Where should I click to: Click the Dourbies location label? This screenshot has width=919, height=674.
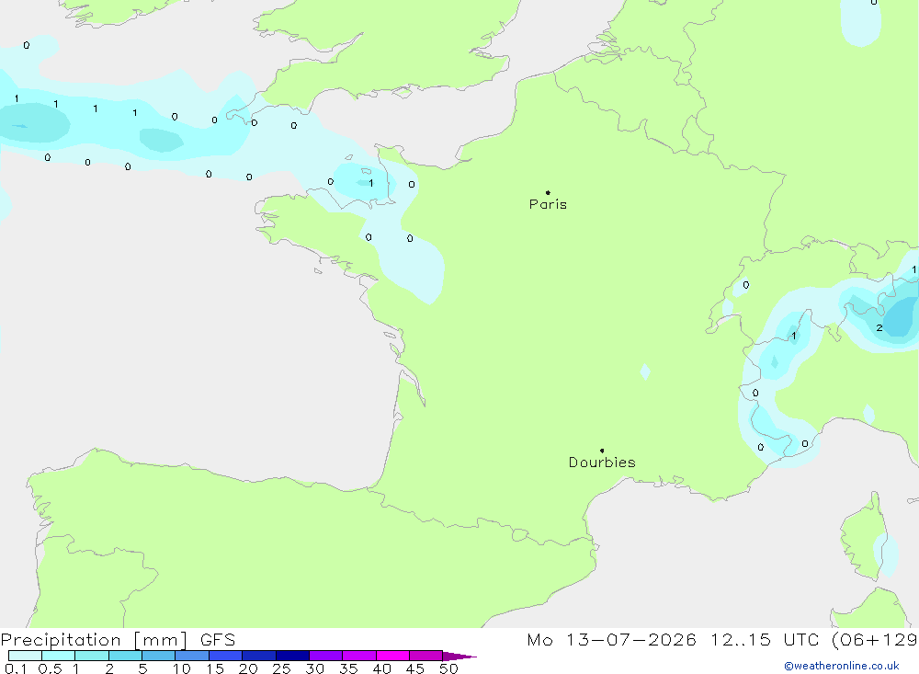point(602,463)
